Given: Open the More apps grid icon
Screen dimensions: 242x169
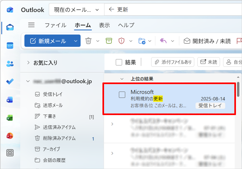Looking at the screenshot, I should pyautogui.click(x=10, y=153).
